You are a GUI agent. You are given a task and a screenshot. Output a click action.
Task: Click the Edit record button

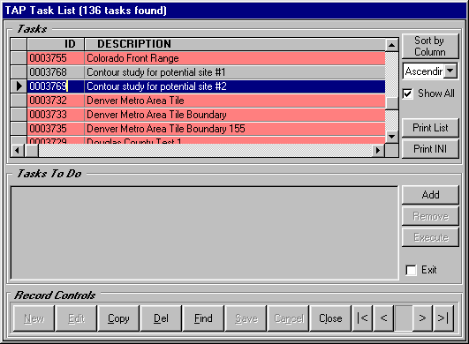click(x=76, y=318)
